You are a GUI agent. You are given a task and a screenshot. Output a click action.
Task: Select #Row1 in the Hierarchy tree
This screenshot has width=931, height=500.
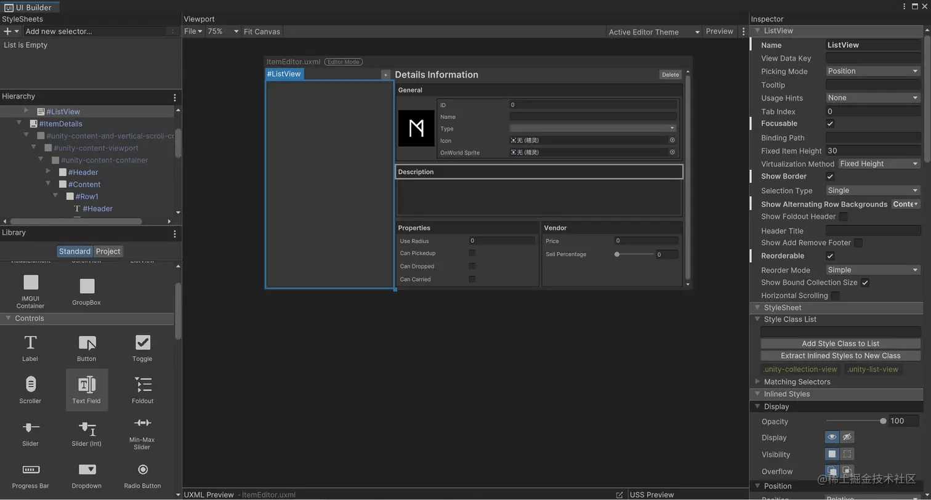coord(87,196)
